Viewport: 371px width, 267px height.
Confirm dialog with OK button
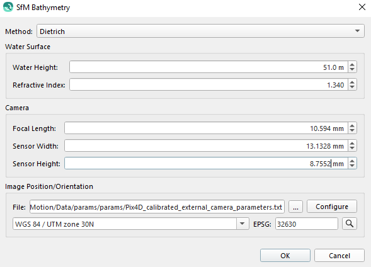[x=285, y=256]
